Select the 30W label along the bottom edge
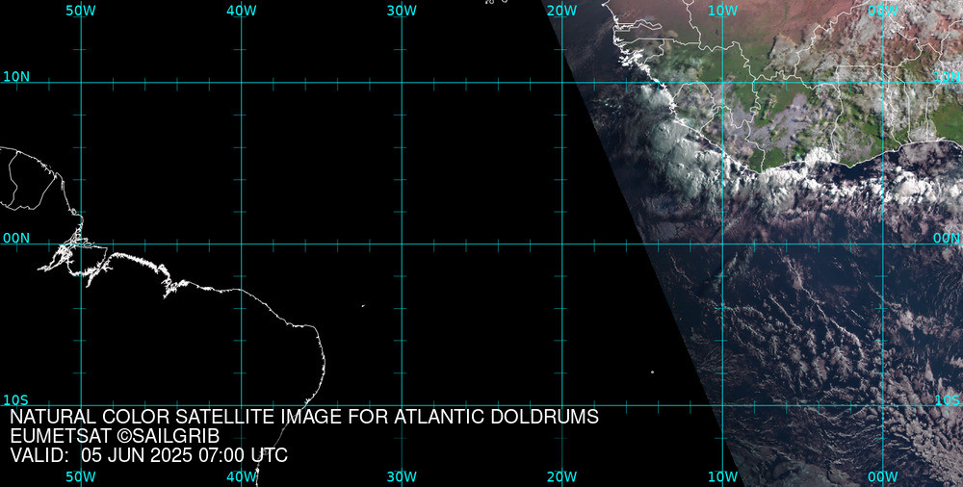 click(x=402, y=476)
